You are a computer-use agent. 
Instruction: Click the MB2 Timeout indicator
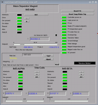[x=19, y=27]
